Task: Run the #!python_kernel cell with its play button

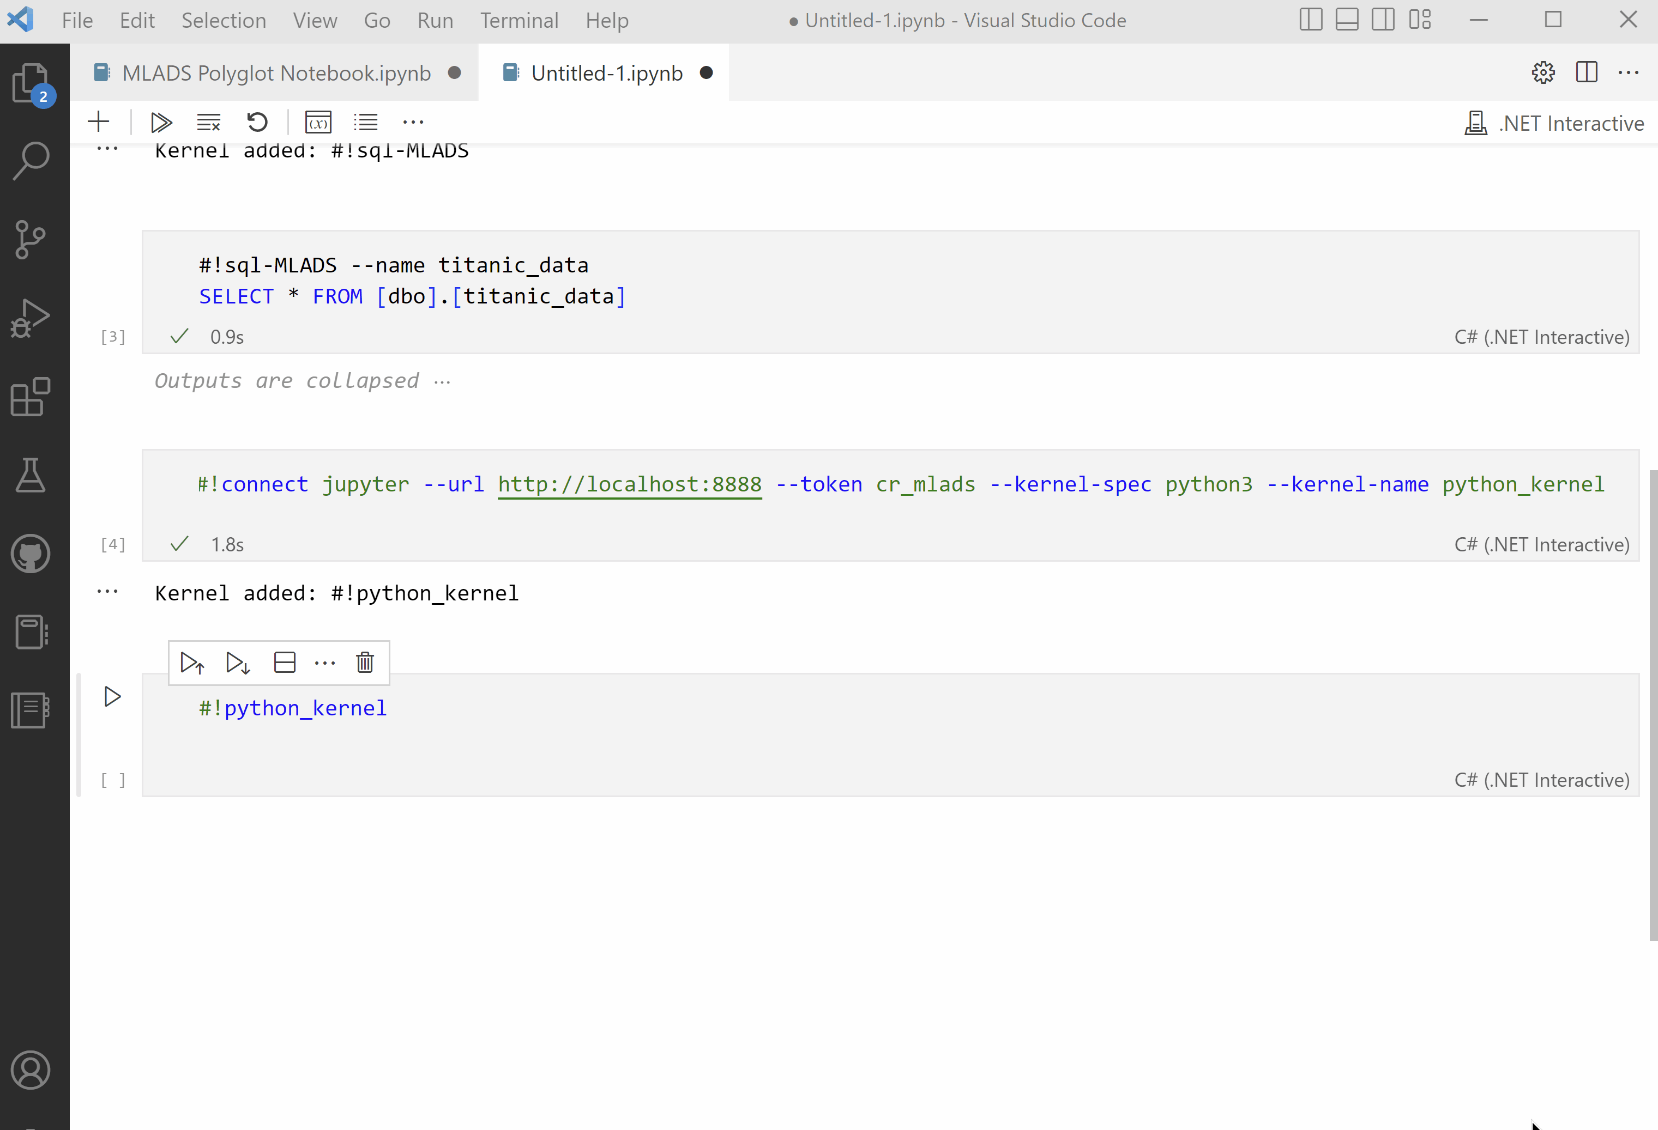Action: coord(112,696)
